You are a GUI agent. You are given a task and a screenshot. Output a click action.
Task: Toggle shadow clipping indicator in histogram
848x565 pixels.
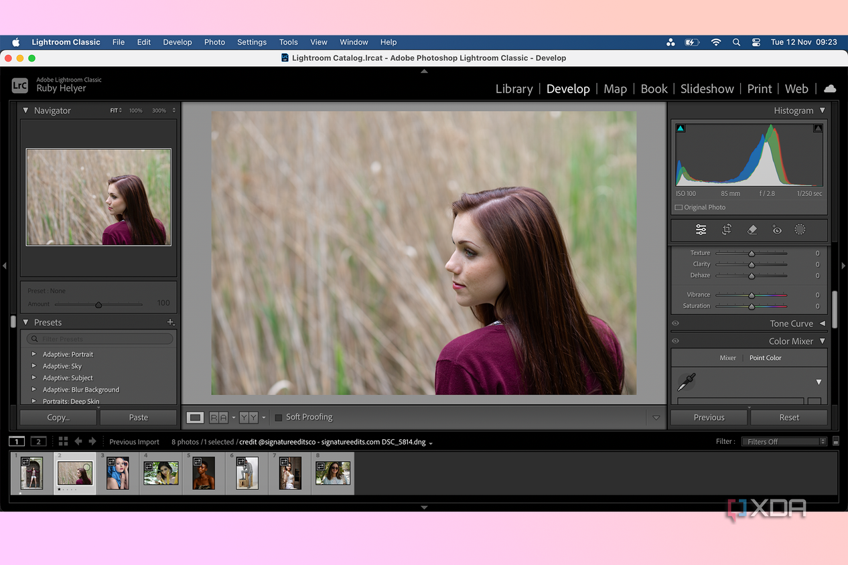click(681, 128)
